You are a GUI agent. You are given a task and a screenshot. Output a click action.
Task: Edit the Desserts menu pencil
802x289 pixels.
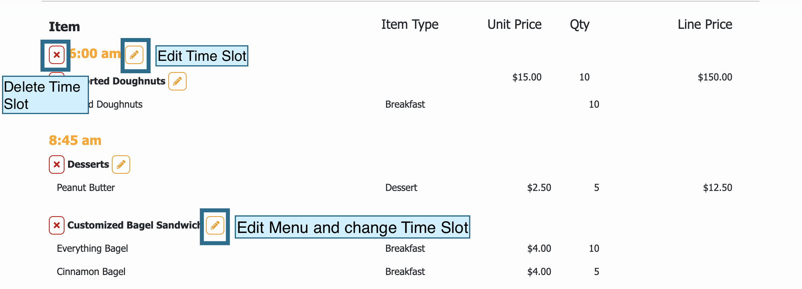[x=121, y=165]
